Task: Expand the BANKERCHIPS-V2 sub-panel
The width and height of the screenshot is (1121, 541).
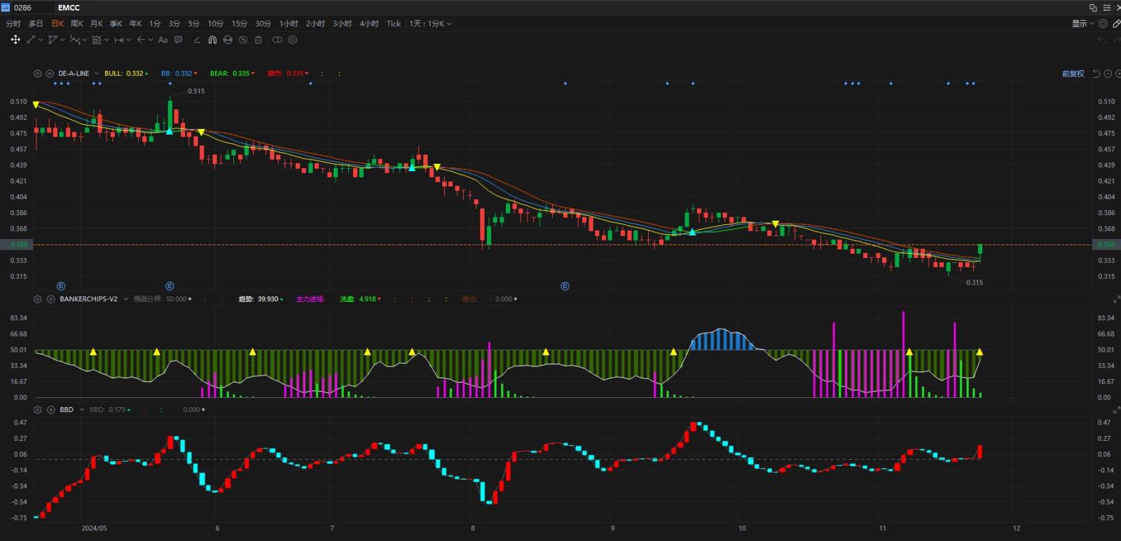Action: (x=1116, y=299)
